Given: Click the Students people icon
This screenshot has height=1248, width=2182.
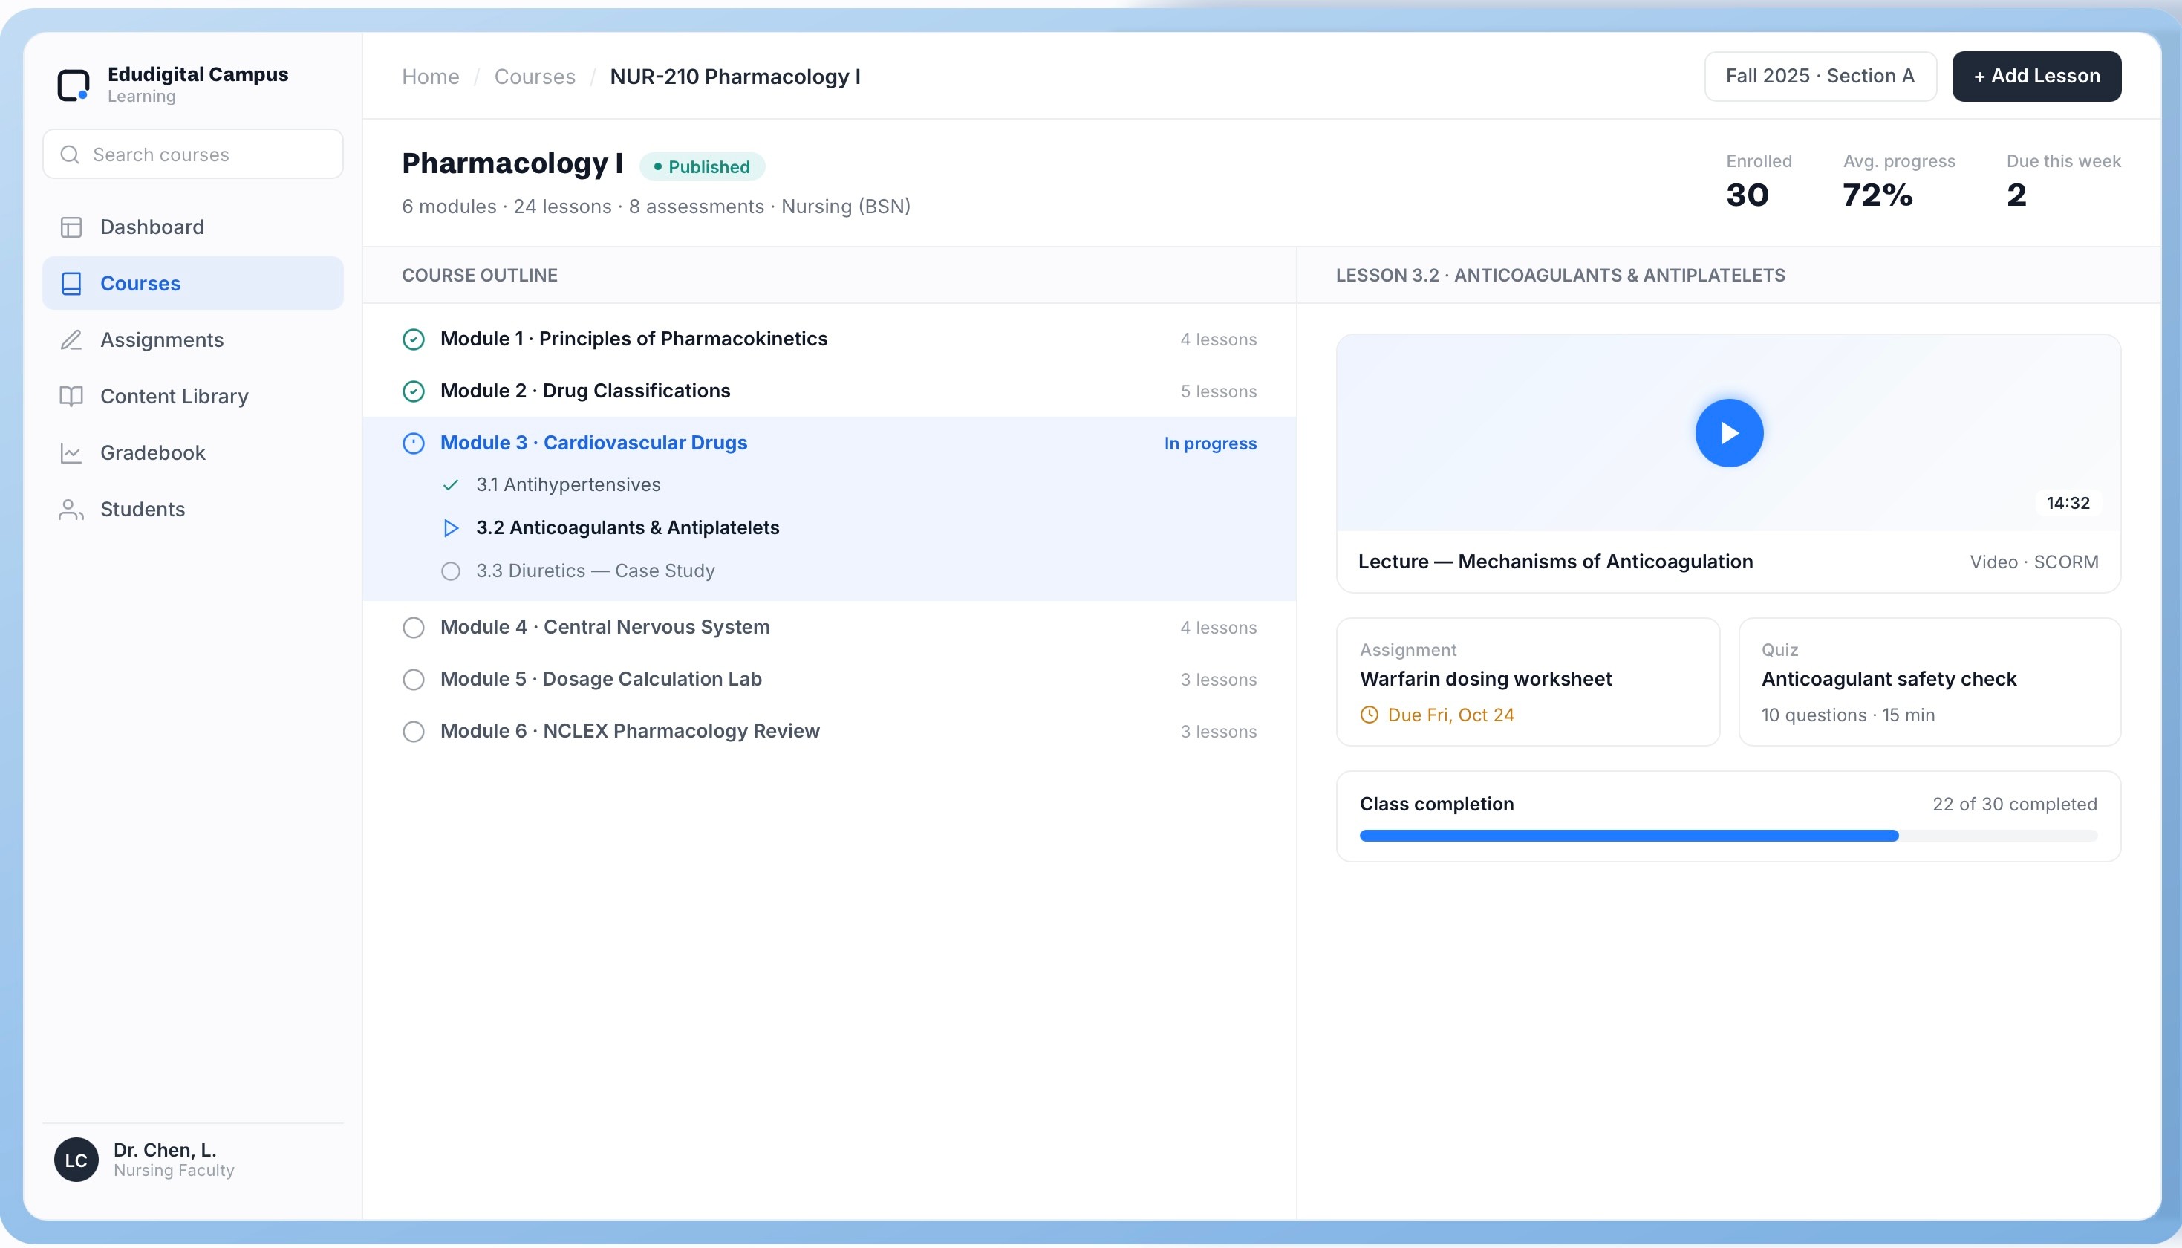Looking at the screenshot, I should [71, 510].
